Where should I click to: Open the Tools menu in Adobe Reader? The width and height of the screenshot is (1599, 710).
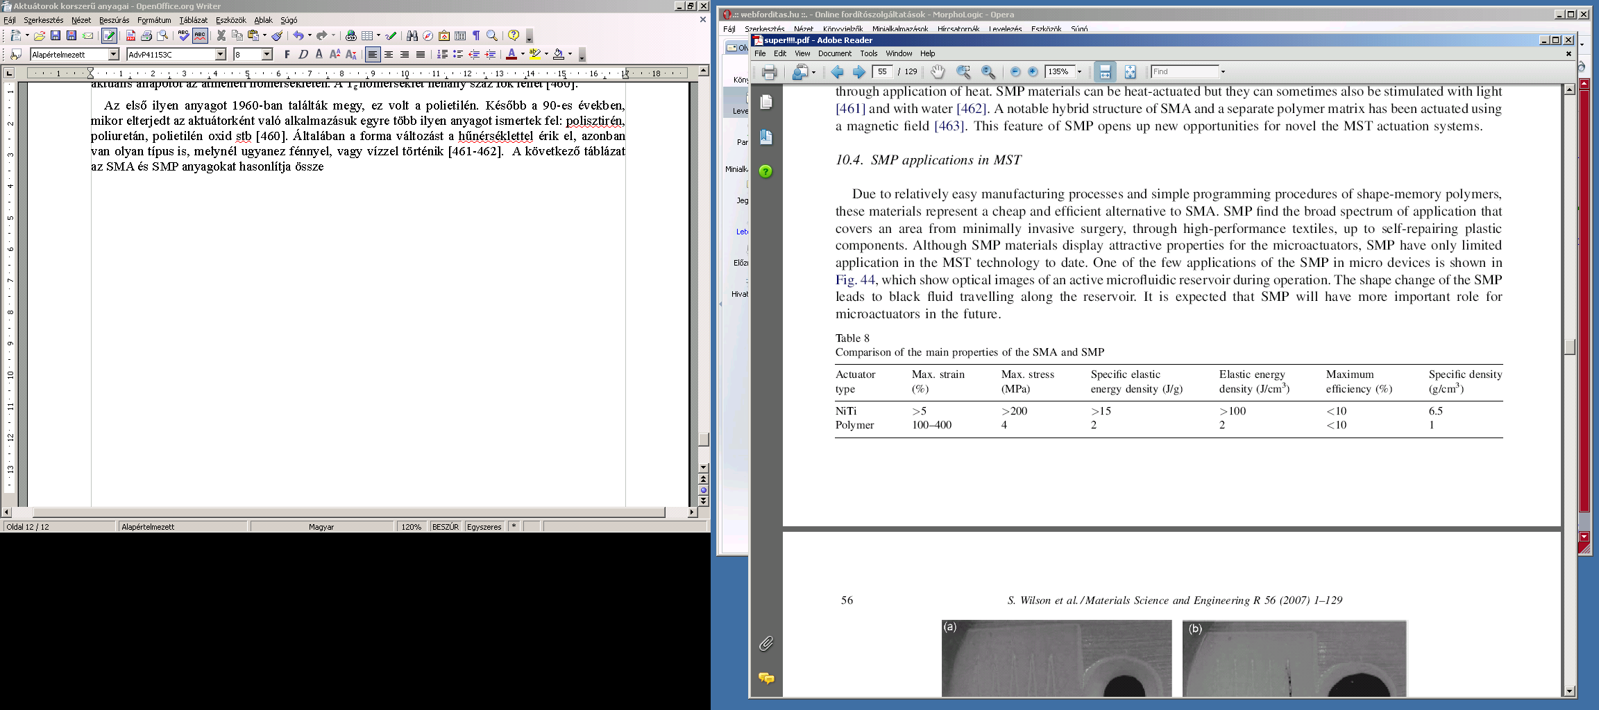869,53
